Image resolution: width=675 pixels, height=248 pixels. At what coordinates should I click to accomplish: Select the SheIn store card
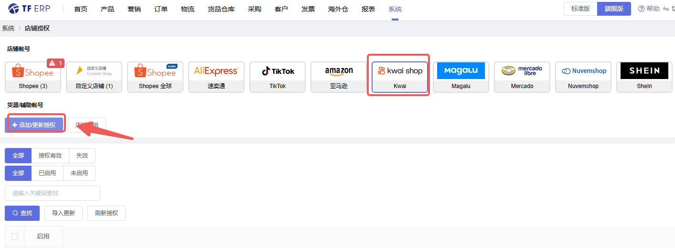(x=644, y=77)
